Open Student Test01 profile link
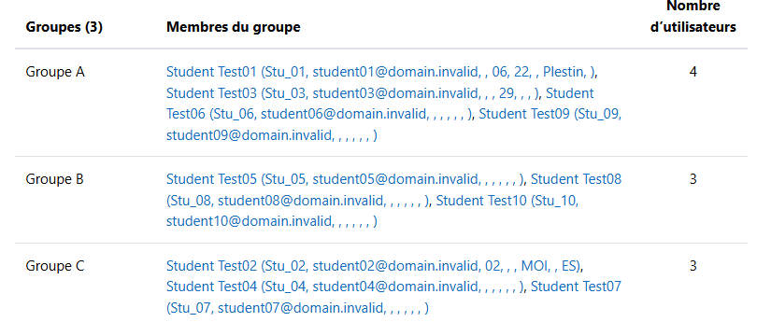 point(381,72)
